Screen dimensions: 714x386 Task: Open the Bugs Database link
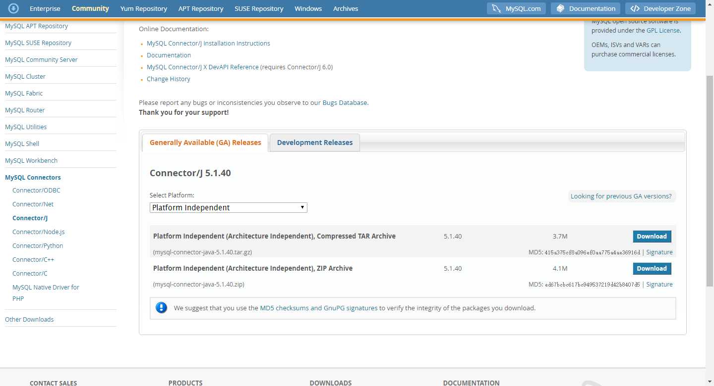click(345, 102)
